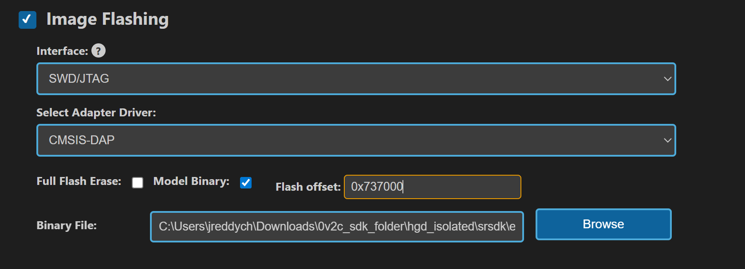
Task: Click the 0x737000 value text
Action: tap(377, 187)
